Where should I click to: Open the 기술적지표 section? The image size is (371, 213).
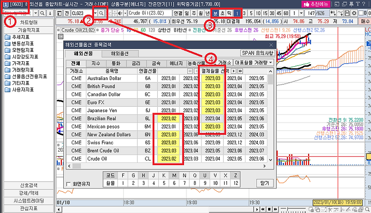pos(29,30)
